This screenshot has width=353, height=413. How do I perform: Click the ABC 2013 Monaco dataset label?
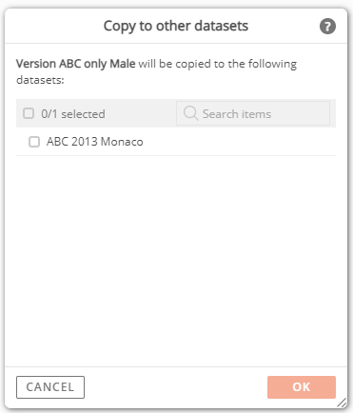coord(95,142)
